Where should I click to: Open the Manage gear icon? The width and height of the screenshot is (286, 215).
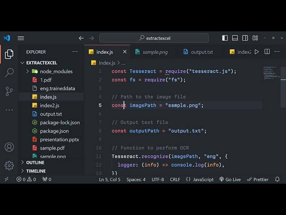point(9,165)
